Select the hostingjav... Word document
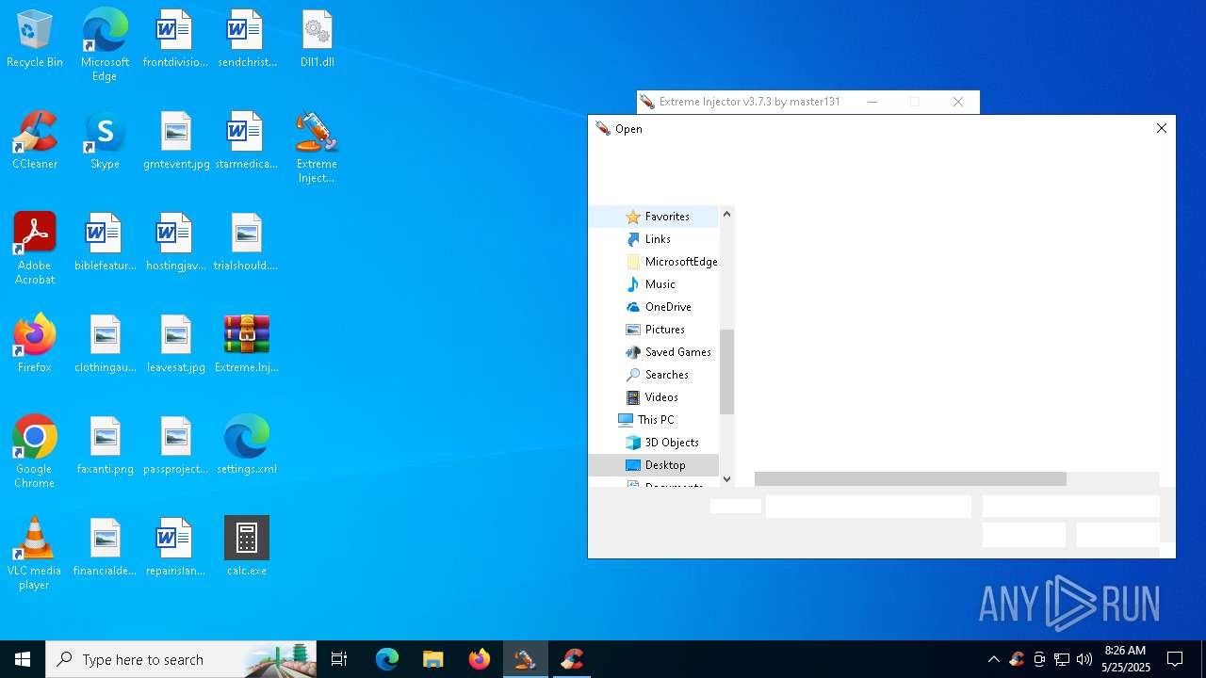 [175, 243]
